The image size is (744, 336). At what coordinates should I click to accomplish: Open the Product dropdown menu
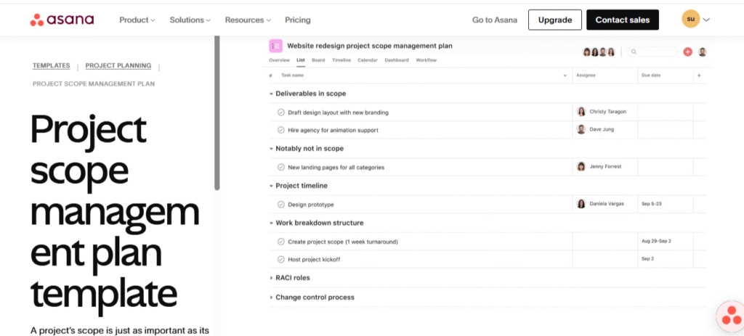click(x=137, y=20)
